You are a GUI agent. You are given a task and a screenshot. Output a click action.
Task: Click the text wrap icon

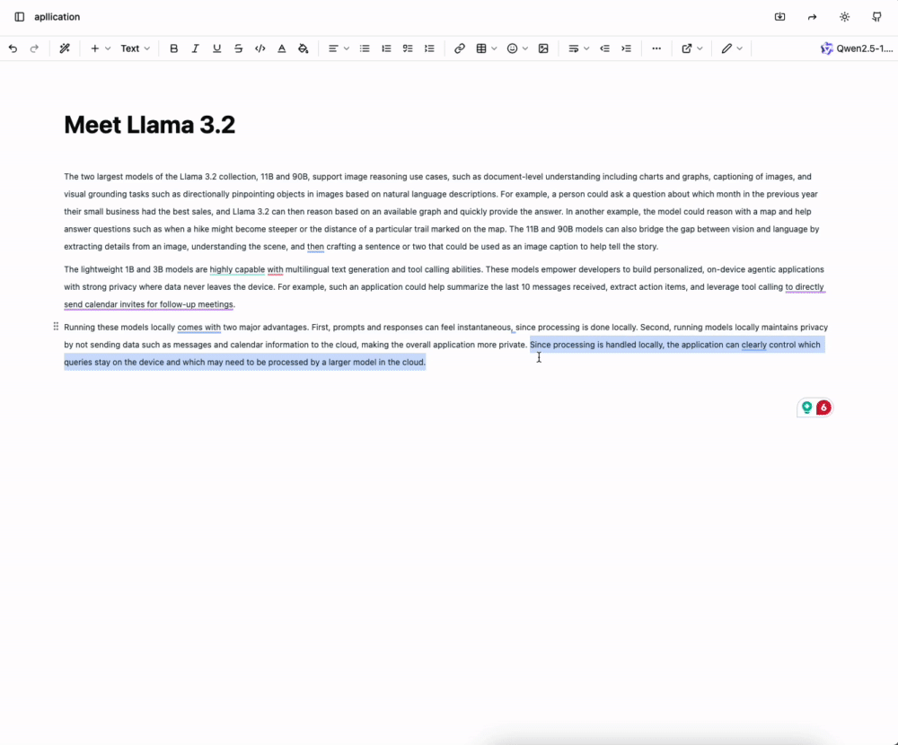click(x=573, y=48)
